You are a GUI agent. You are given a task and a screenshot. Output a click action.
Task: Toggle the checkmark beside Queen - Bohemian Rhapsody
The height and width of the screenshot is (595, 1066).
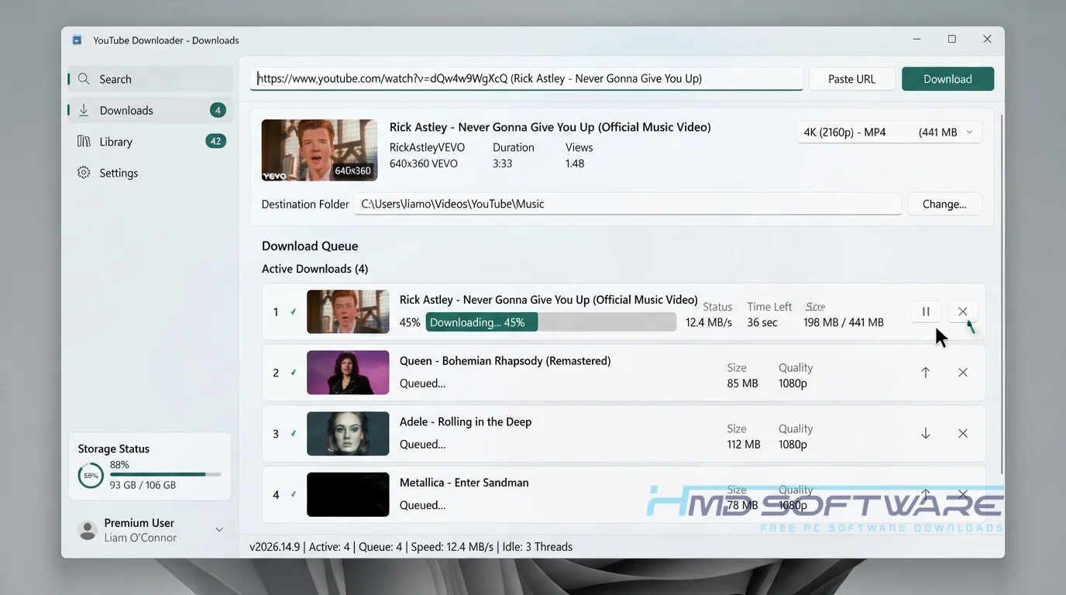pos(293,373)
